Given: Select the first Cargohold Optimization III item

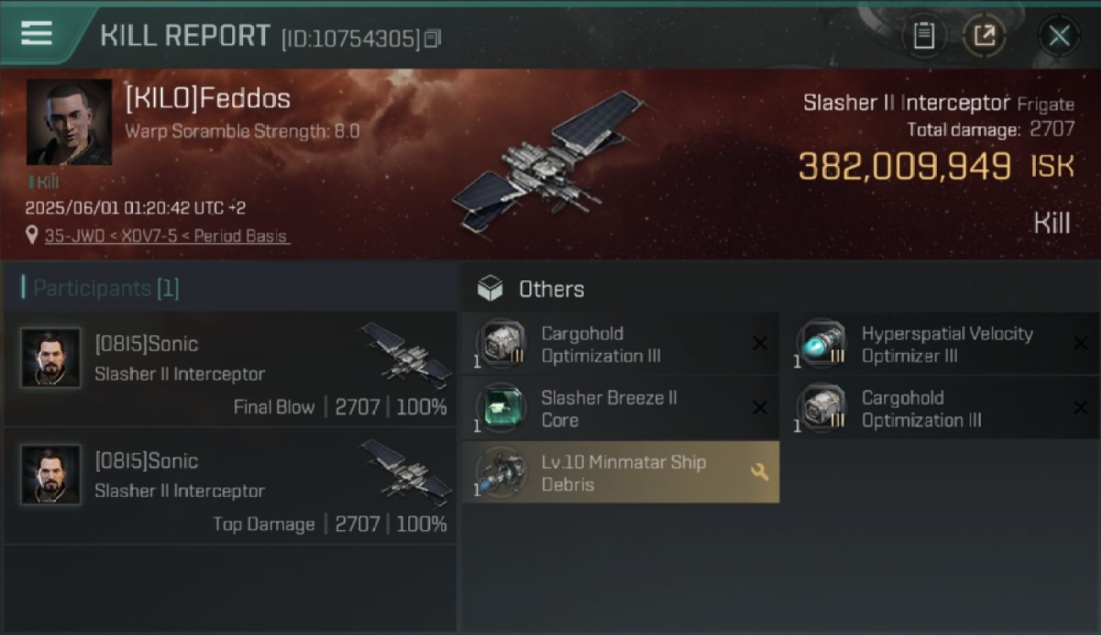Looking at the screenshot, I should [x=621, y=344].
